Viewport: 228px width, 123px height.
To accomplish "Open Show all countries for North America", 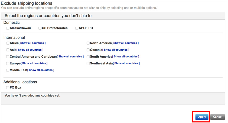I will tap(125, 43).
